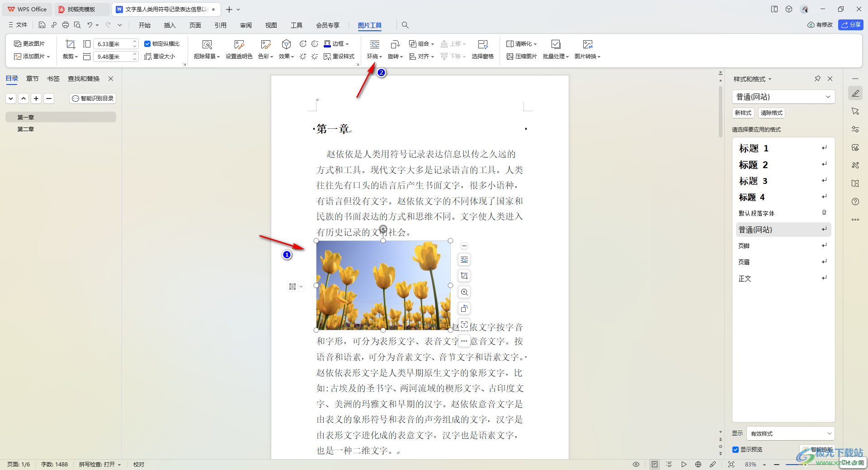The image size is (868, 470).
Task: Open the Insert (插入) ribbon tab
Action: (x=170, y=25)
